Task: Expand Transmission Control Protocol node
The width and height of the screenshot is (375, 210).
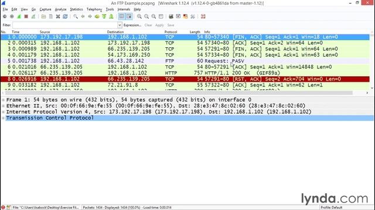Action: point(3,118)
